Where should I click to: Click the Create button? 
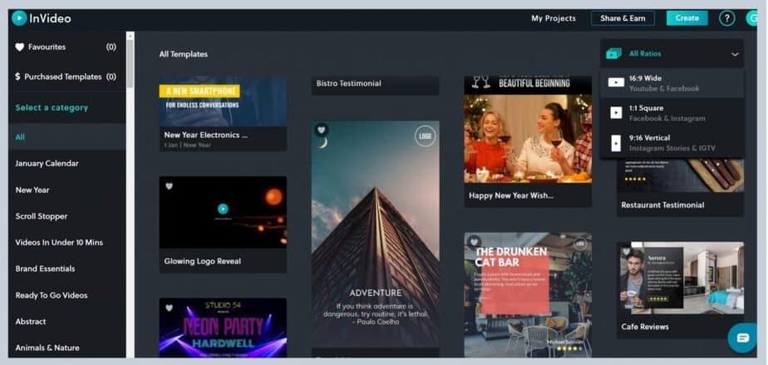pos(687,18)
